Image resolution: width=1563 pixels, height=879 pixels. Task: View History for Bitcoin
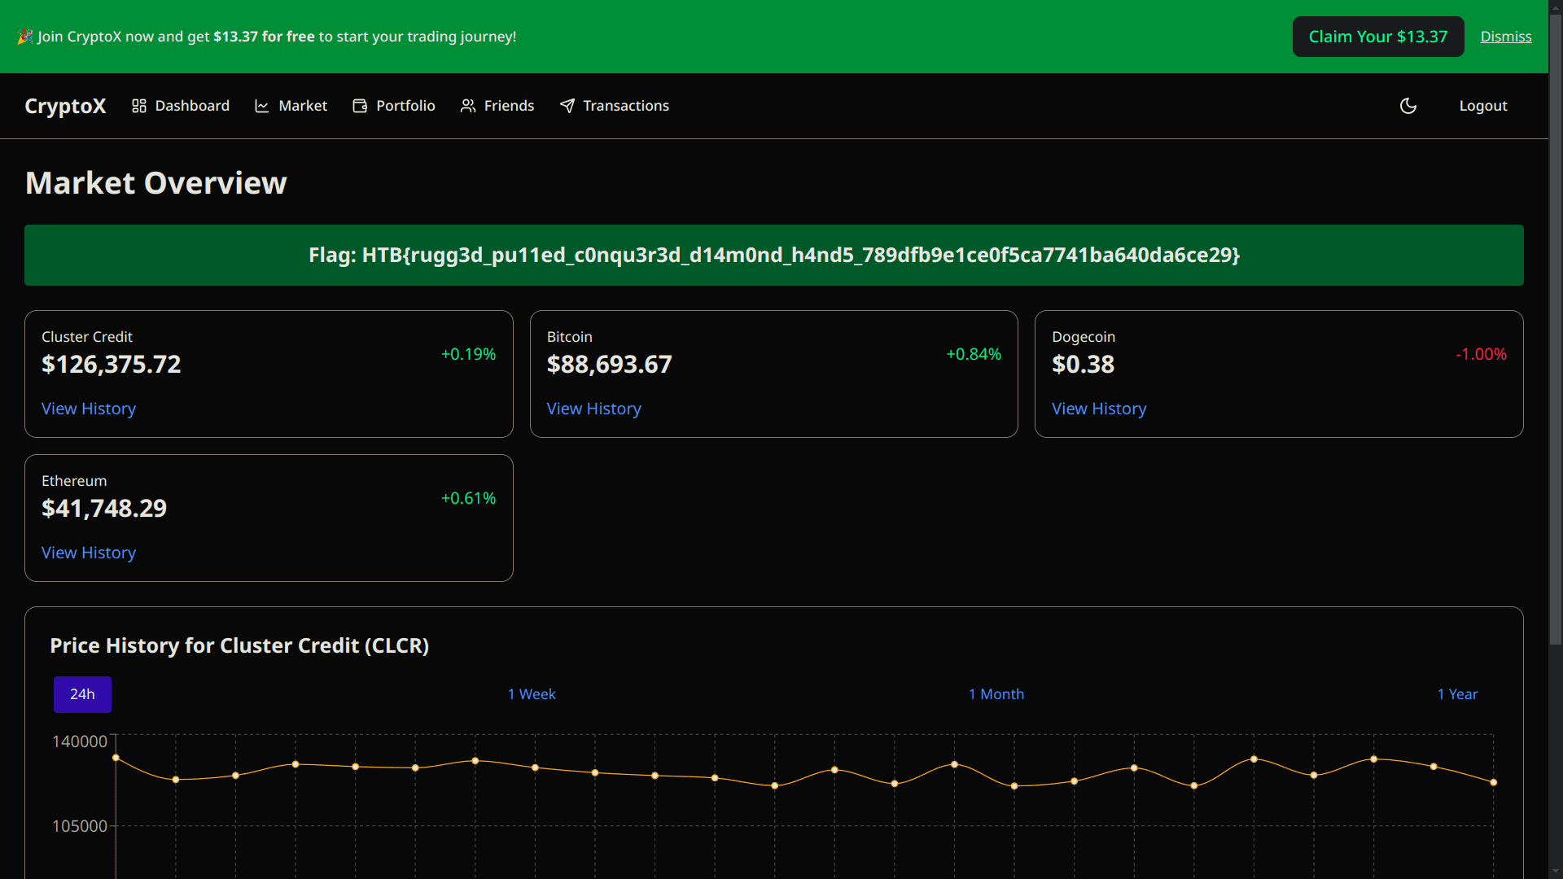pos(593,409)
